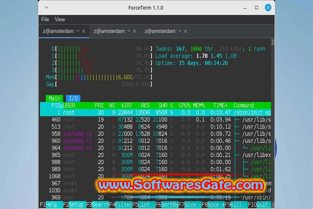Sort by the Command column header
This screenshot has height=209, width=313.
[x=243, y=105]
